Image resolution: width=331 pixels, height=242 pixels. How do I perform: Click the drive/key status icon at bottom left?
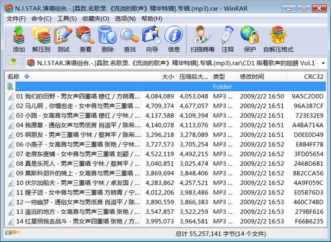[12, 232]
